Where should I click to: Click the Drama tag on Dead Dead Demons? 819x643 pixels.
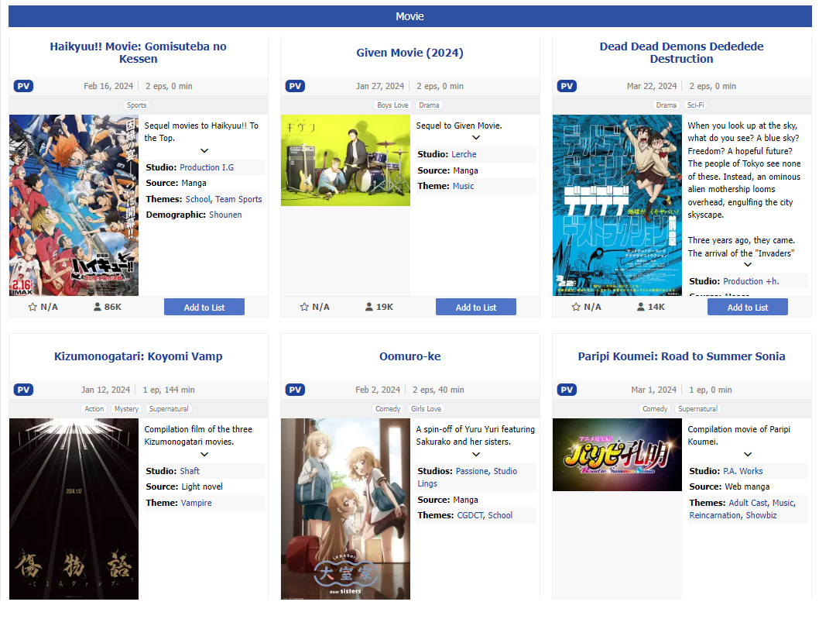coord(667,105)
